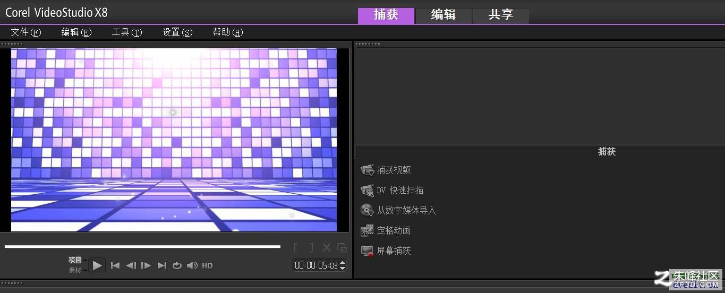Toggle repeat playback loop icon
This screenshot has width=725, height=293.
[177, 265]
